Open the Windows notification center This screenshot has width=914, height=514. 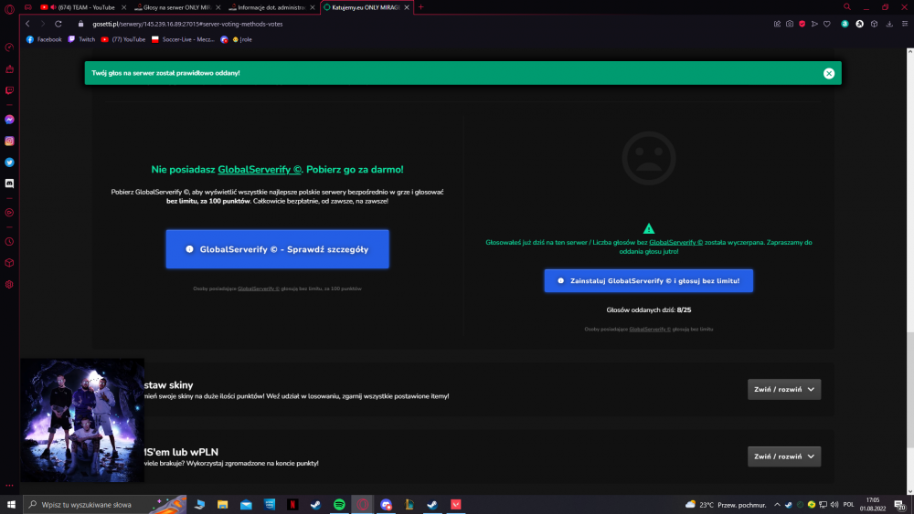point(900,505)
